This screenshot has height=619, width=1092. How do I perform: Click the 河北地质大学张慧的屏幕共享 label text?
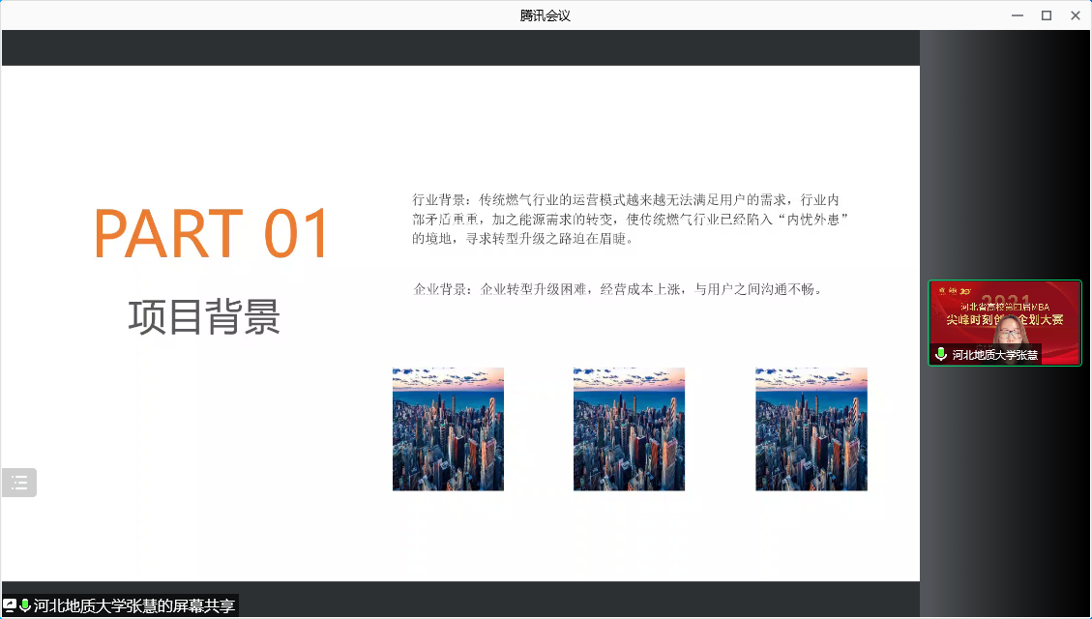pyautogui.click(x=134, y=606)
